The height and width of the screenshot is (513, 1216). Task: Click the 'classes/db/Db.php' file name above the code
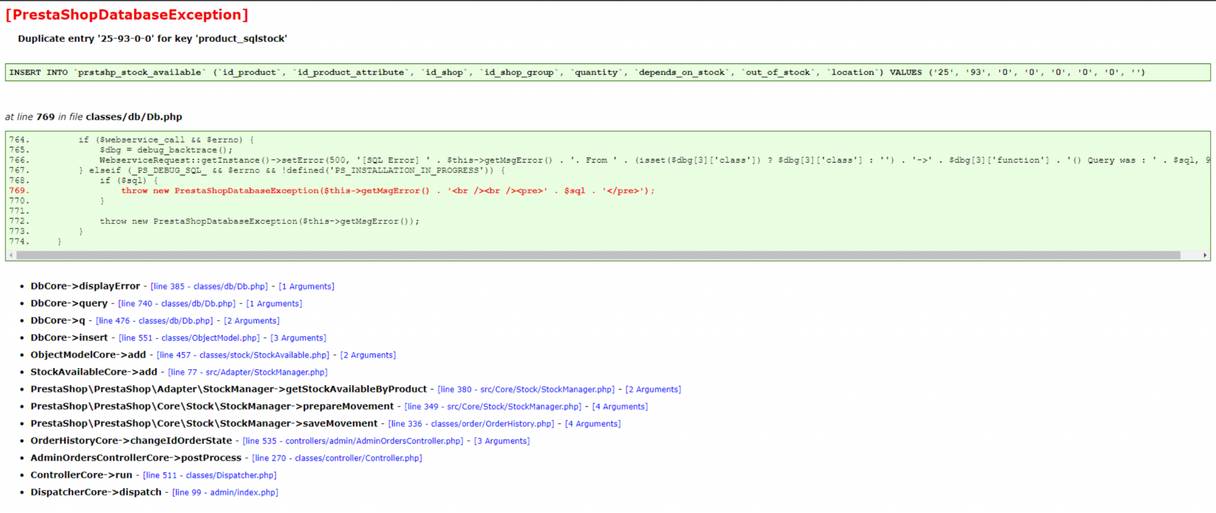[134, 117]
